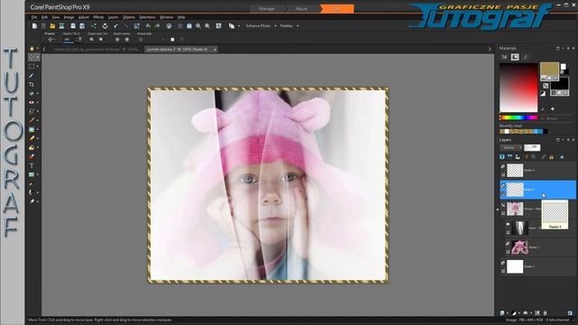Toggle visibility of selected Raster 4 layer
The height and width of the screenshot is (325, 578).
[x=503, y=186]
